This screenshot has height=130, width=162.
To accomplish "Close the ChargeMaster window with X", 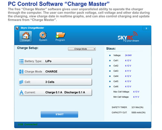I will [x=146, y=28].
